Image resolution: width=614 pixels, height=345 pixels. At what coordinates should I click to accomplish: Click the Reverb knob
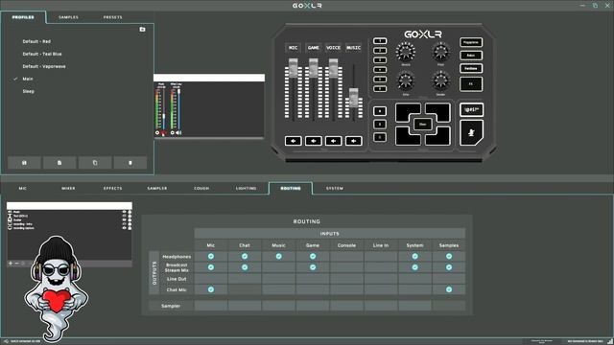(x=406, y=52)
